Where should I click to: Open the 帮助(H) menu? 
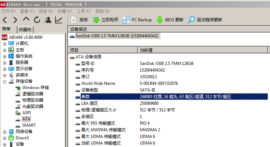point(103,11)
